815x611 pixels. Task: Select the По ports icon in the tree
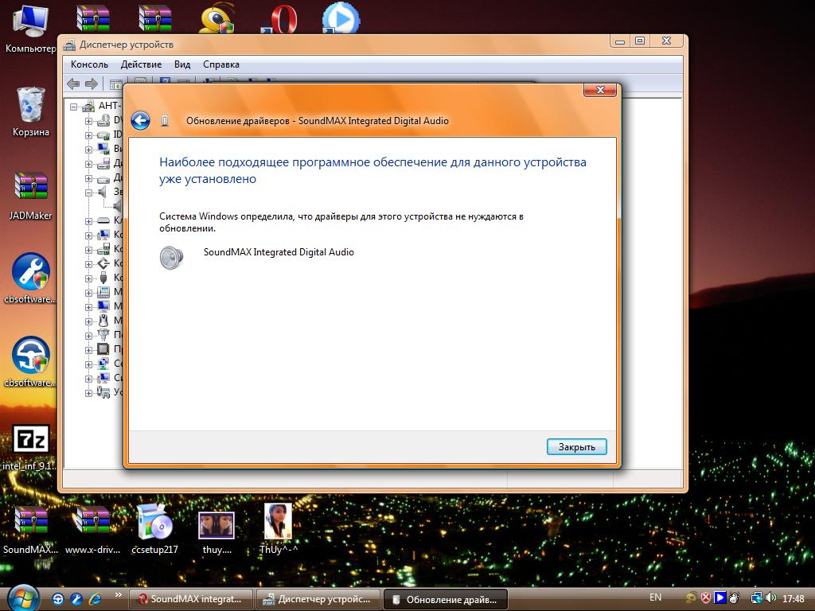tap(103, 335)
